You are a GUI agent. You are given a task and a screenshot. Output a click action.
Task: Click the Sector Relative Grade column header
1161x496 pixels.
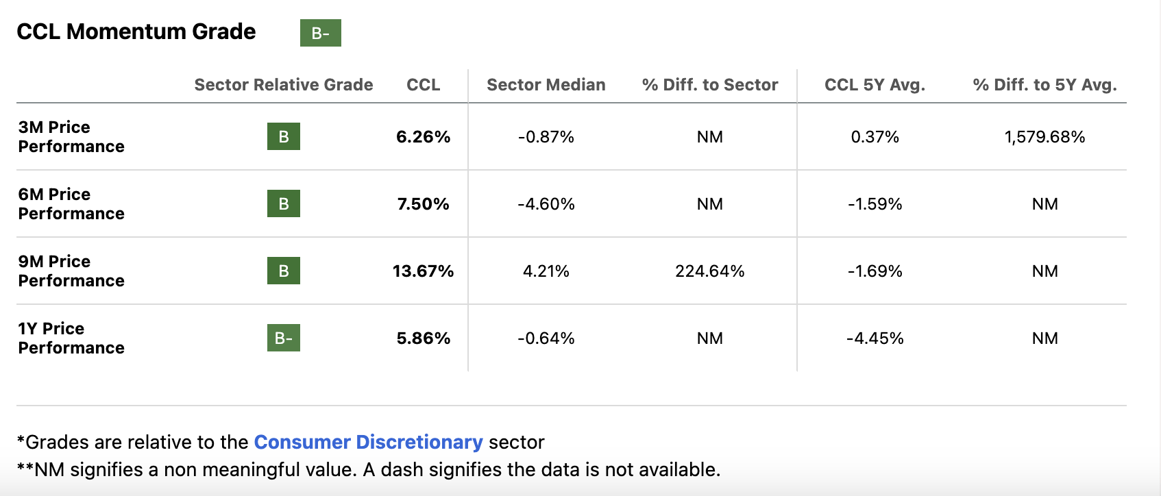(283, 85)
